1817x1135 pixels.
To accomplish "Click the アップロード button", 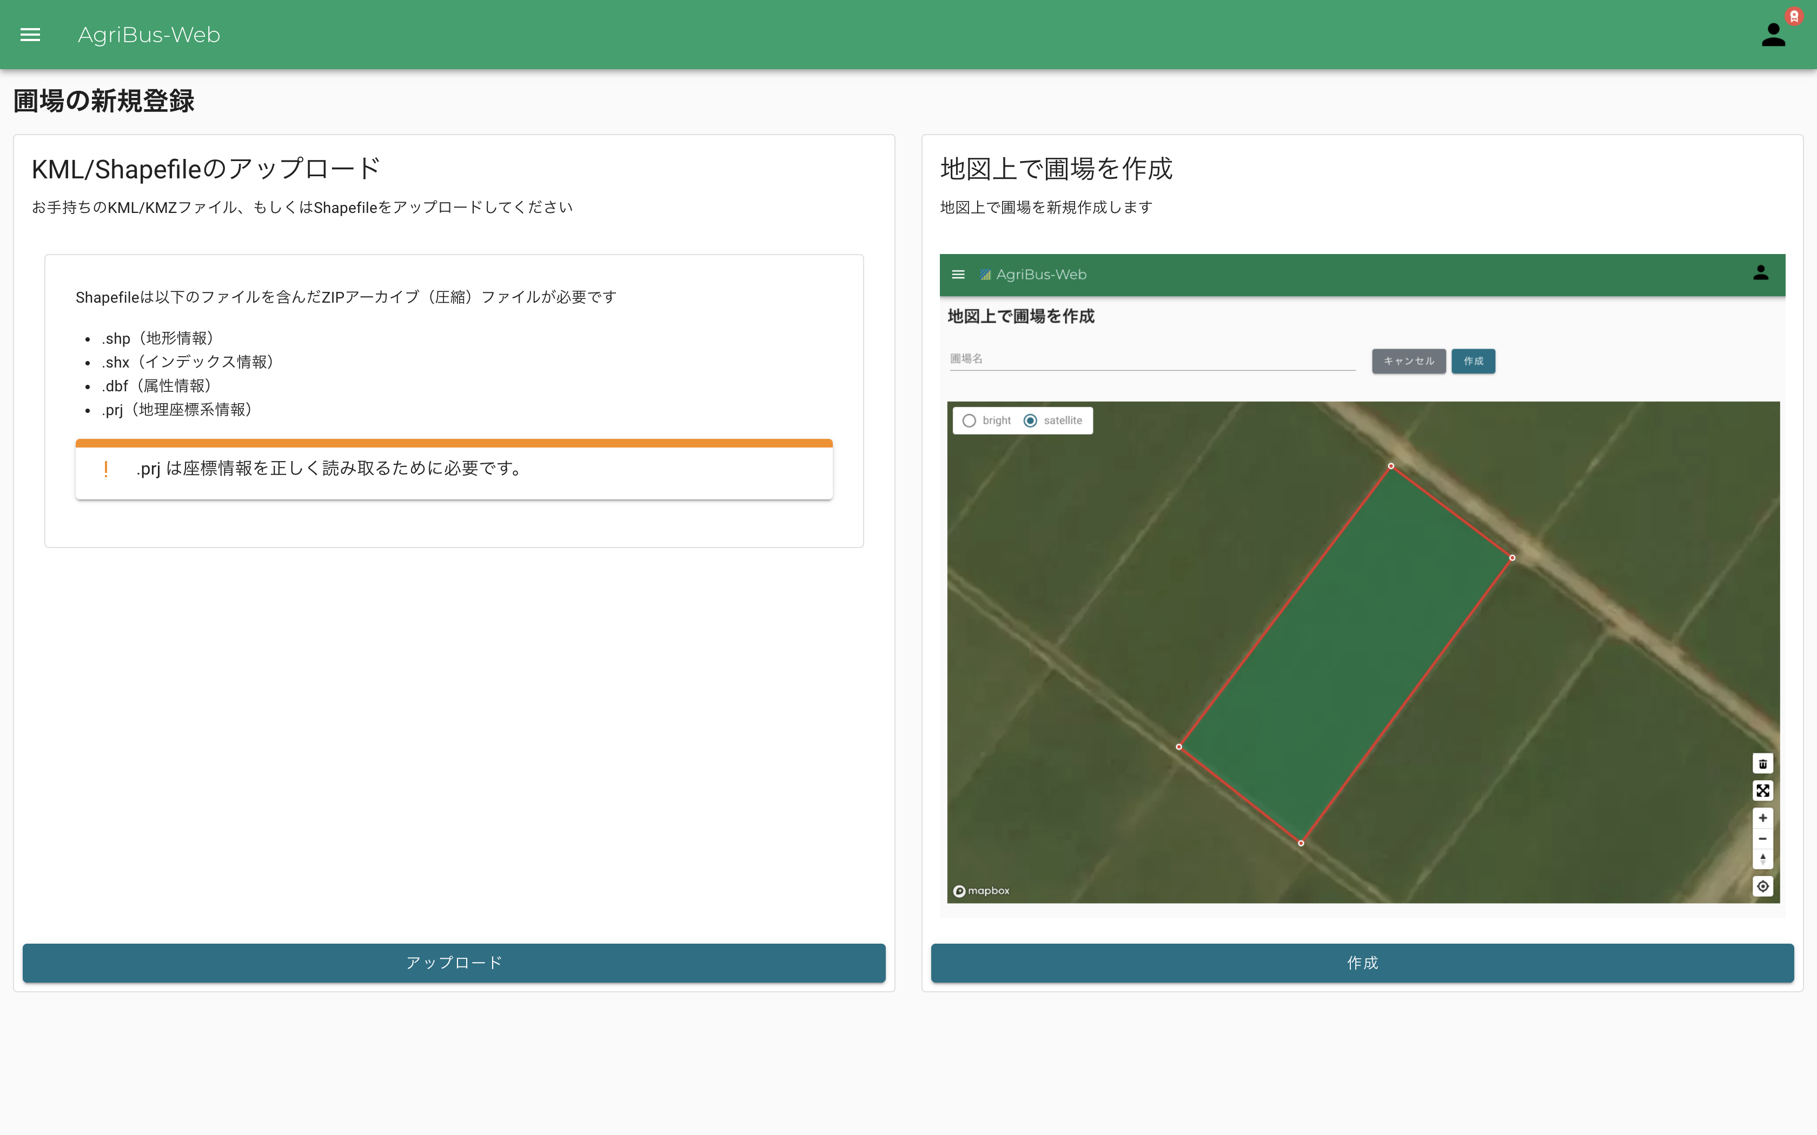I will coord(454,963).
